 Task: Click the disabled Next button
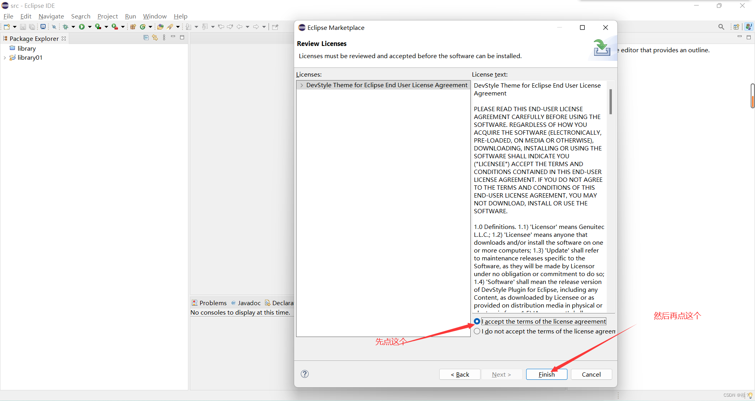(501, 374)
